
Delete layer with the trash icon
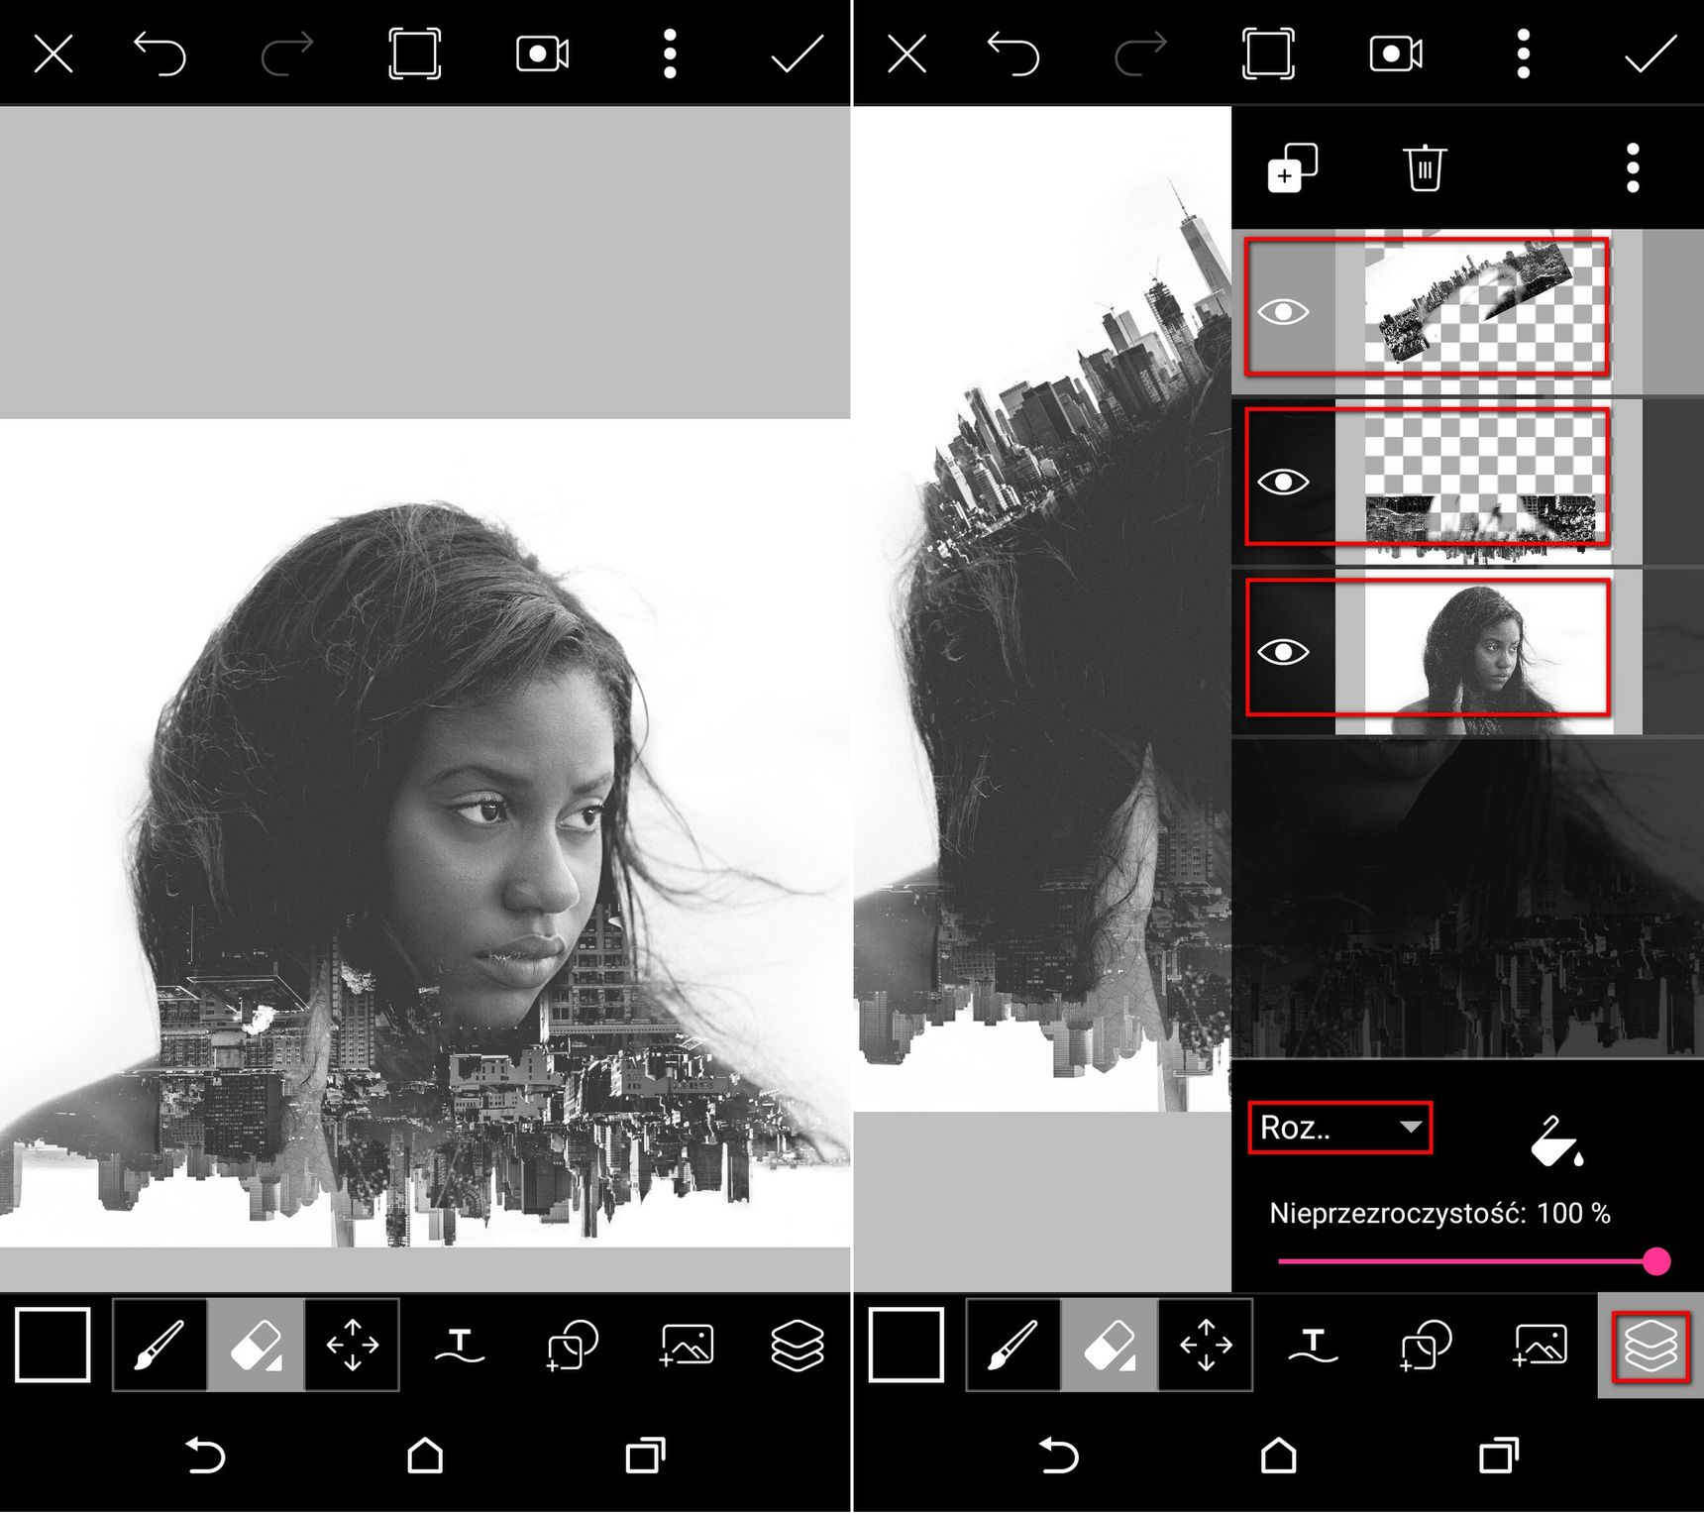pyautogui.click(x=1425, y=167)
